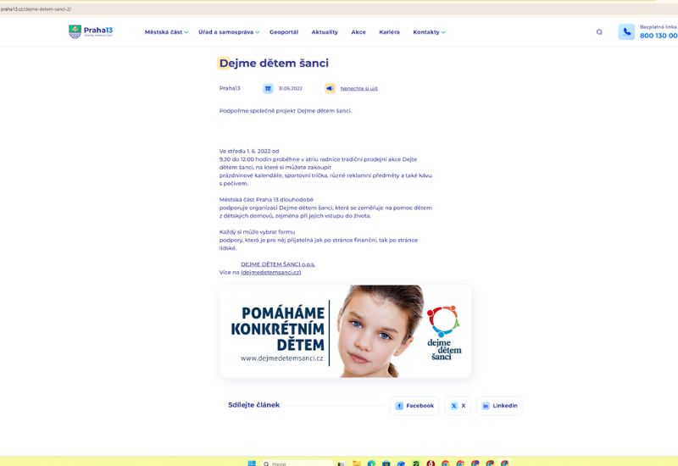Screen dimensions: 678x466
Task: Open the Windows Start menu
Action: click(x=252, y=463)
